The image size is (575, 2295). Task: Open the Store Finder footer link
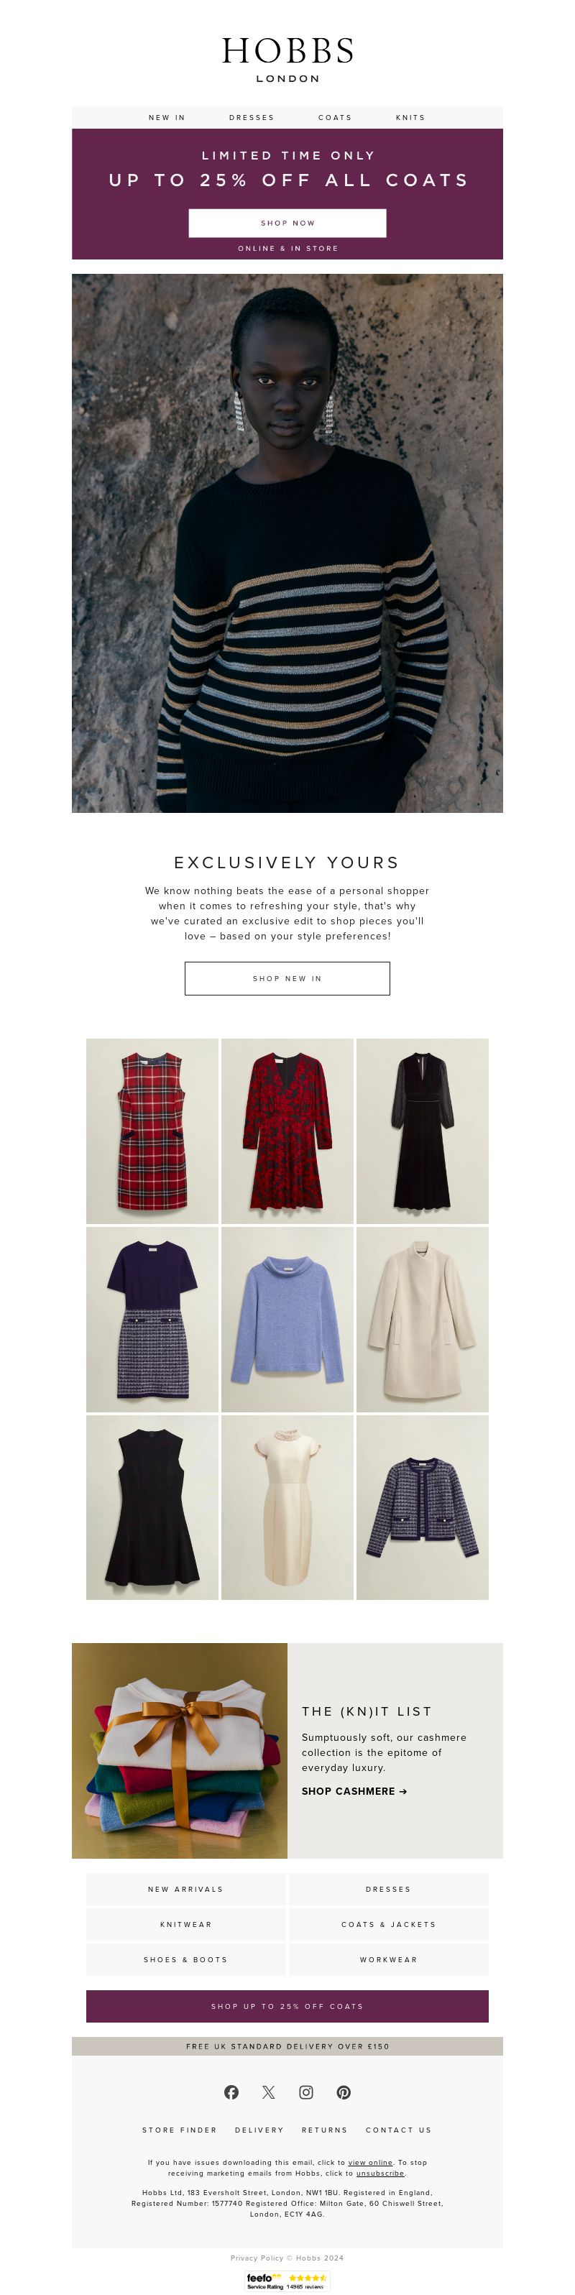179,2129
